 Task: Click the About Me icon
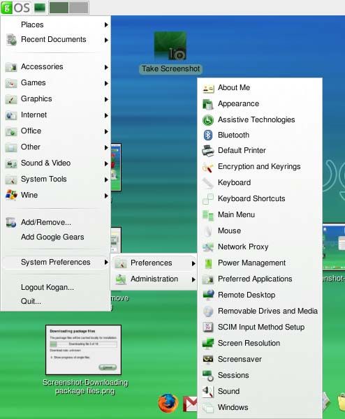[x=208, y=88]
